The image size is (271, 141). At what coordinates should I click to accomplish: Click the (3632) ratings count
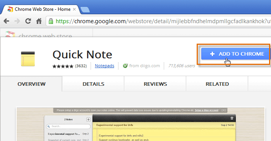pyautogui.click(x=81, y=66)
